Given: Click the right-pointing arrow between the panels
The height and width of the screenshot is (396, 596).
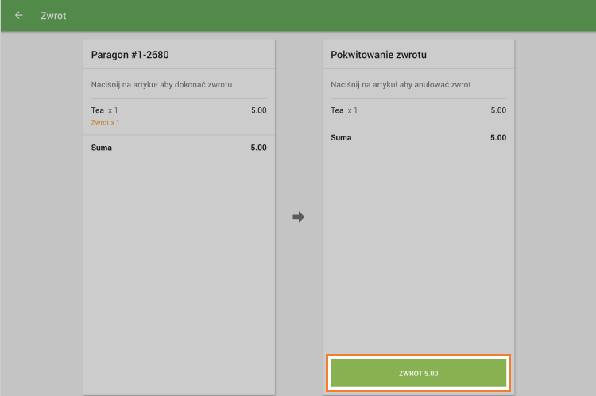Looking at the screenshot, I should coord(299,217).
